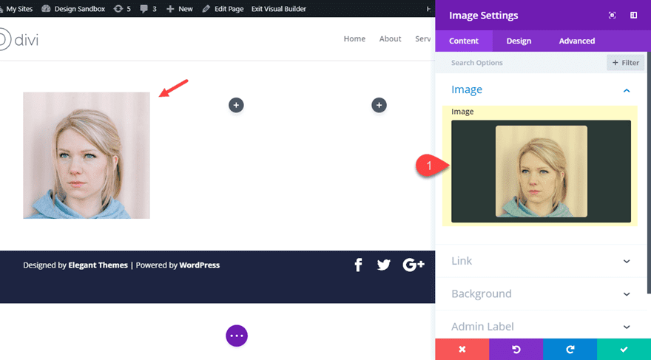Redo change in settings
The height and width of the screenshot is (360, 651).
[570, 349]
